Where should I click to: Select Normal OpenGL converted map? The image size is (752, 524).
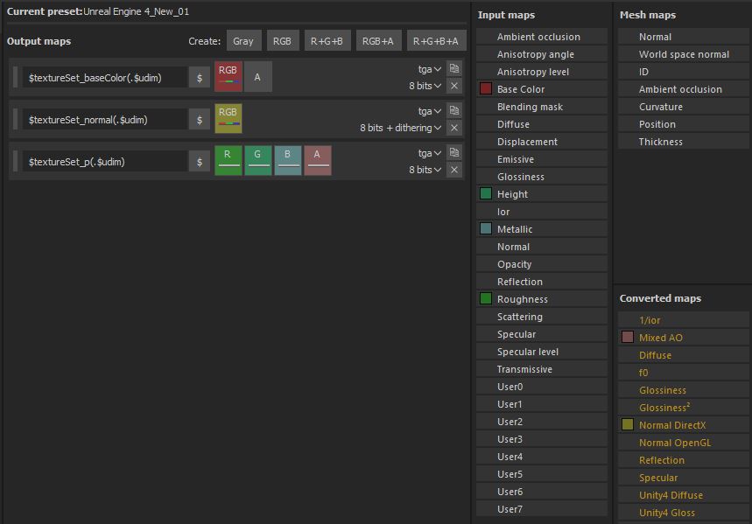(x=684, y=443)
